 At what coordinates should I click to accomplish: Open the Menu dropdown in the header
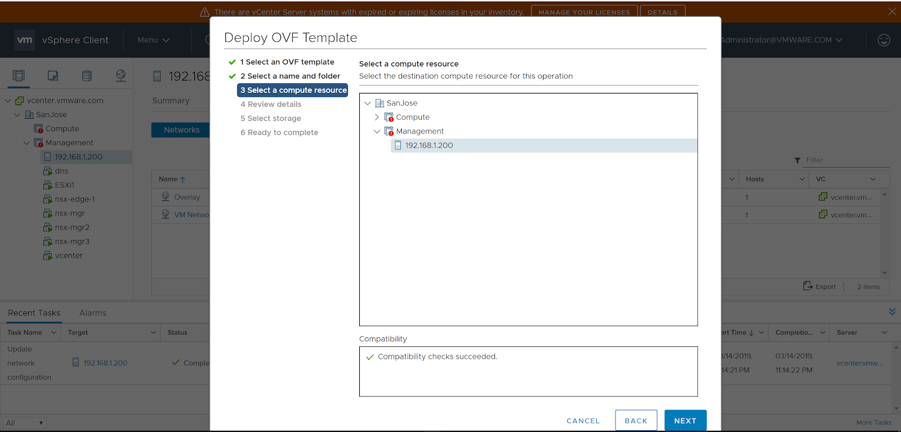coord(153,40)
